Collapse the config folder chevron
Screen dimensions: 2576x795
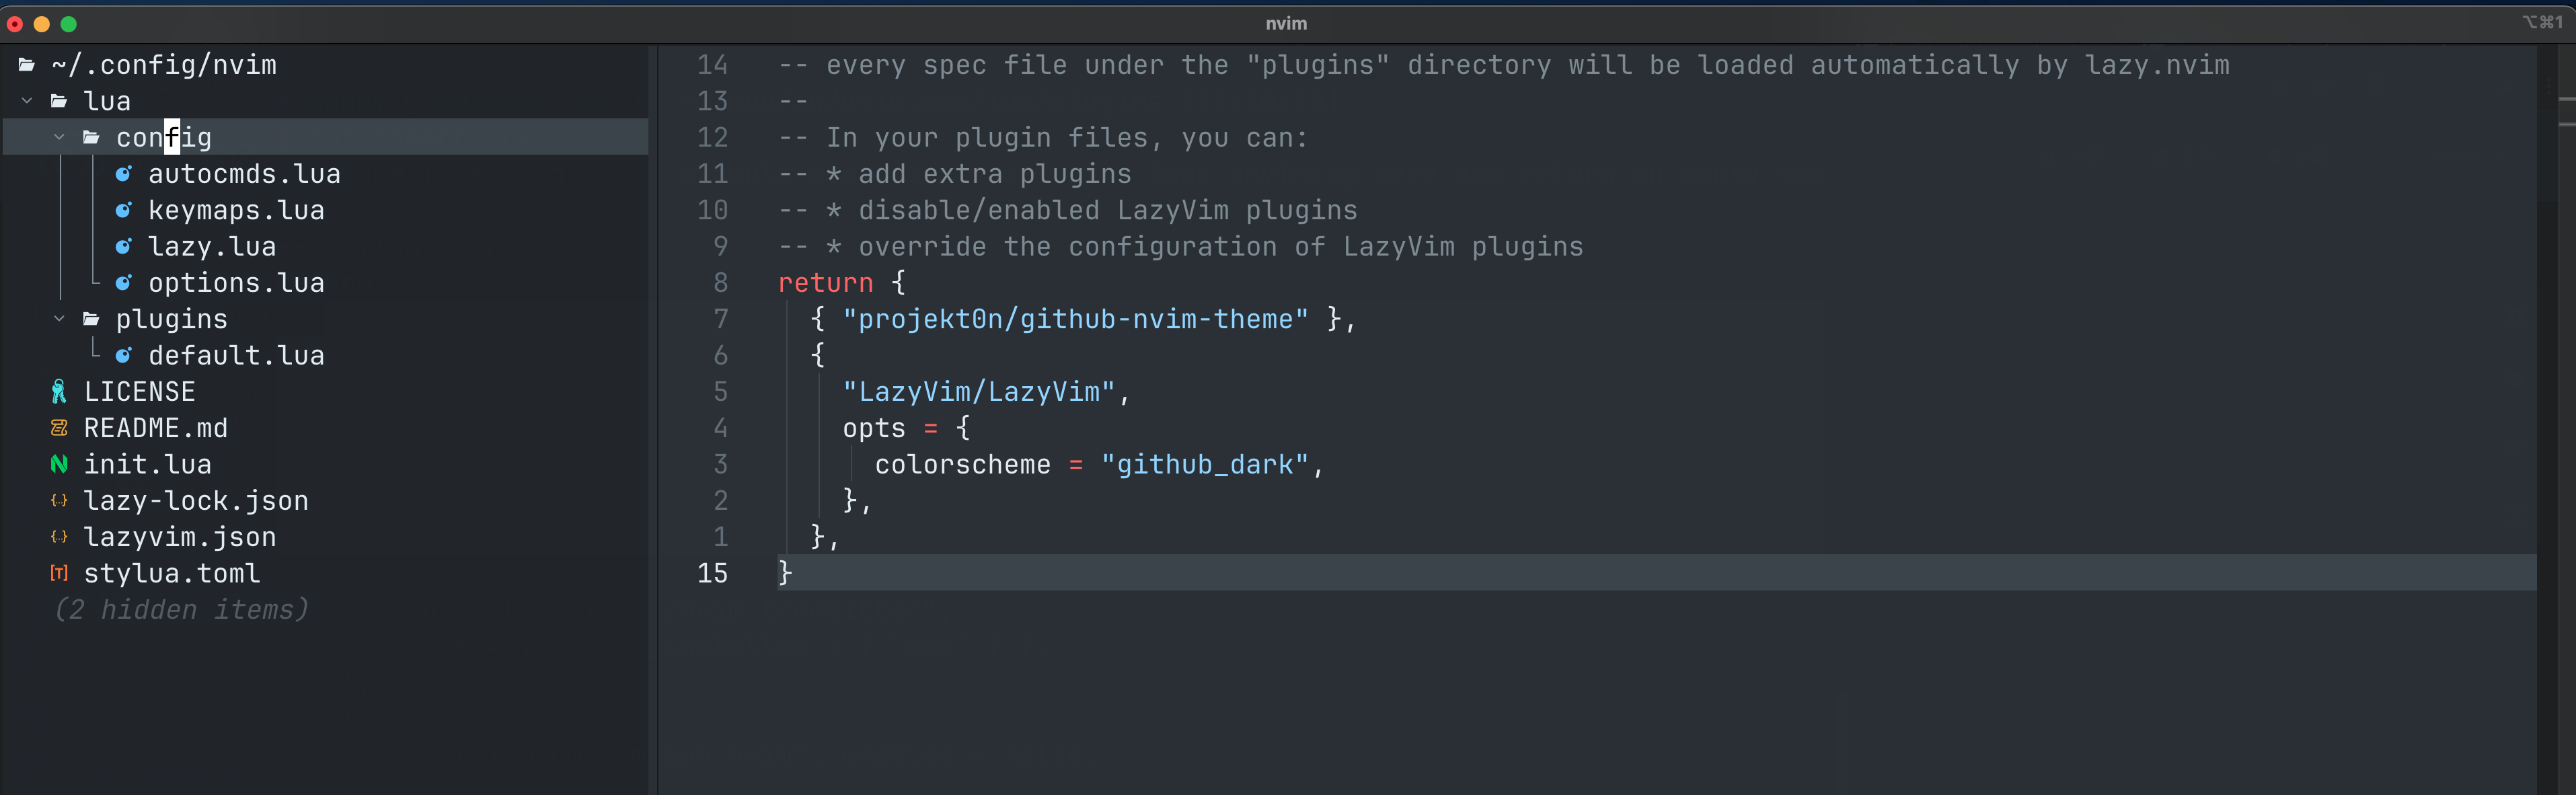click(x=59, y=137)
